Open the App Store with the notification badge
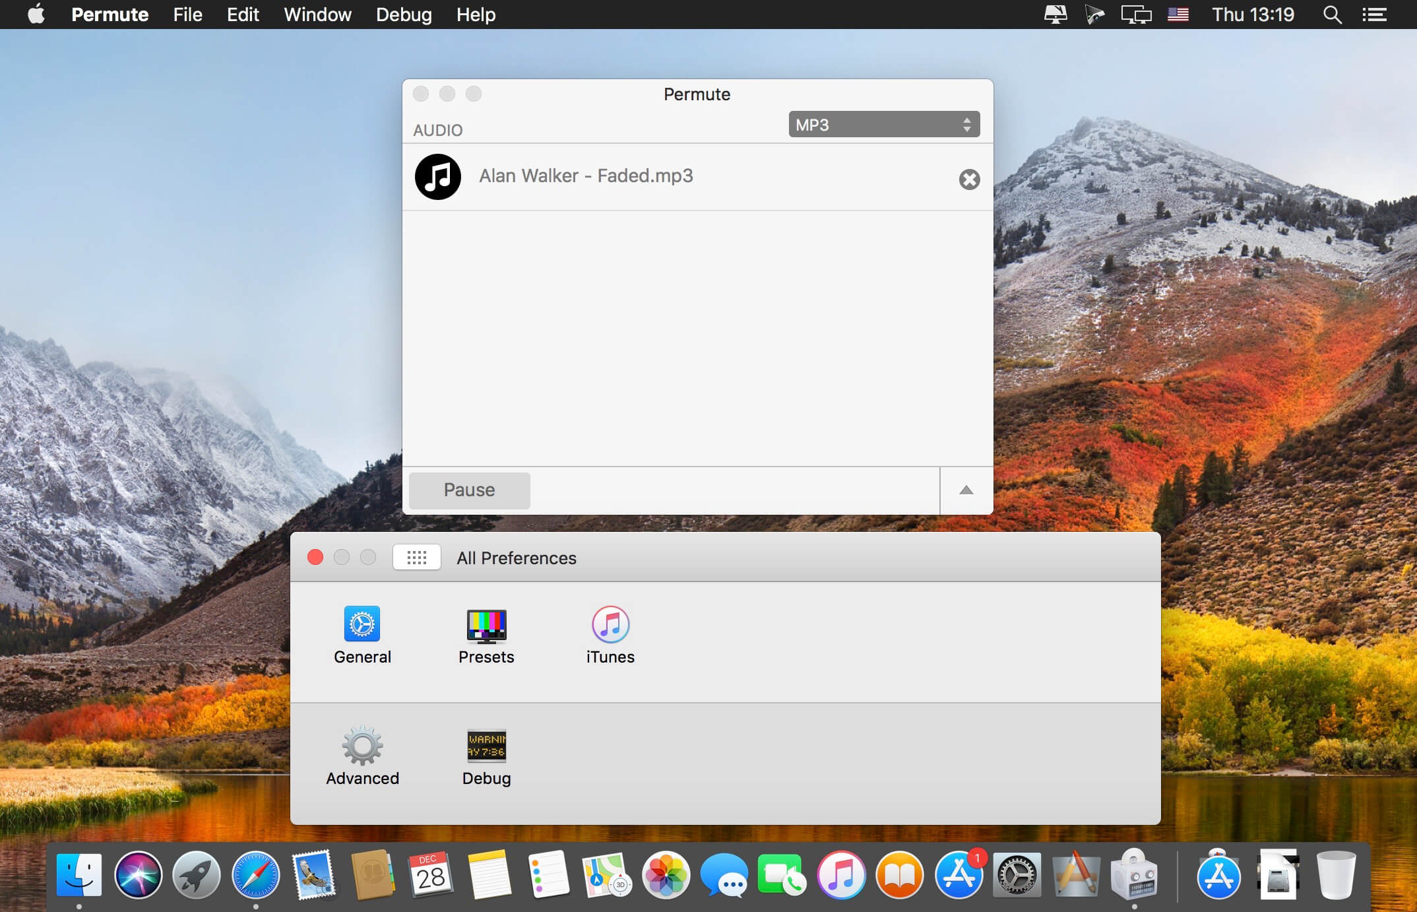Image resolution: width=1417 pixels, height=912 pixels. 959,875
